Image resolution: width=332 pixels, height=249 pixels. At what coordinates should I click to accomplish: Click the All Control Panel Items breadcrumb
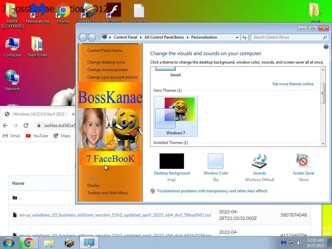pos(164,37)
